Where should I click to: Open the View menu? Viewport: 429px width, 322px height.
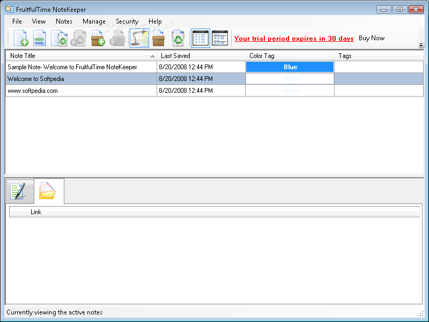pos(39,21)
